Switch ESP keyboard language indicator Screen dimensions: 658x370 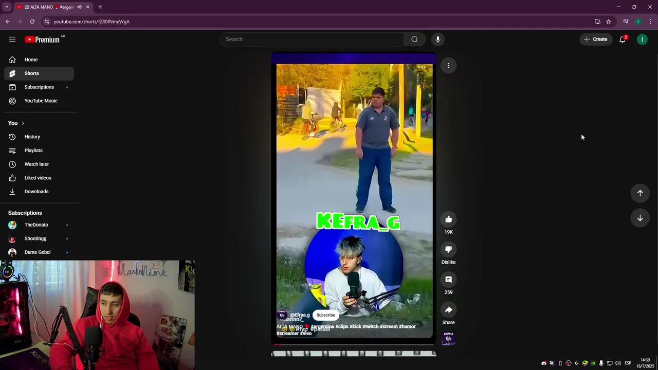coord(628,363)
